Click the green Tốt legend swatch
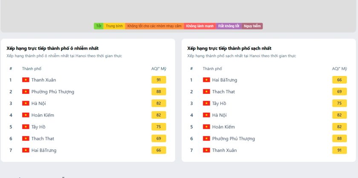This screenshot has width=358, height=178. tap(99, 26)
